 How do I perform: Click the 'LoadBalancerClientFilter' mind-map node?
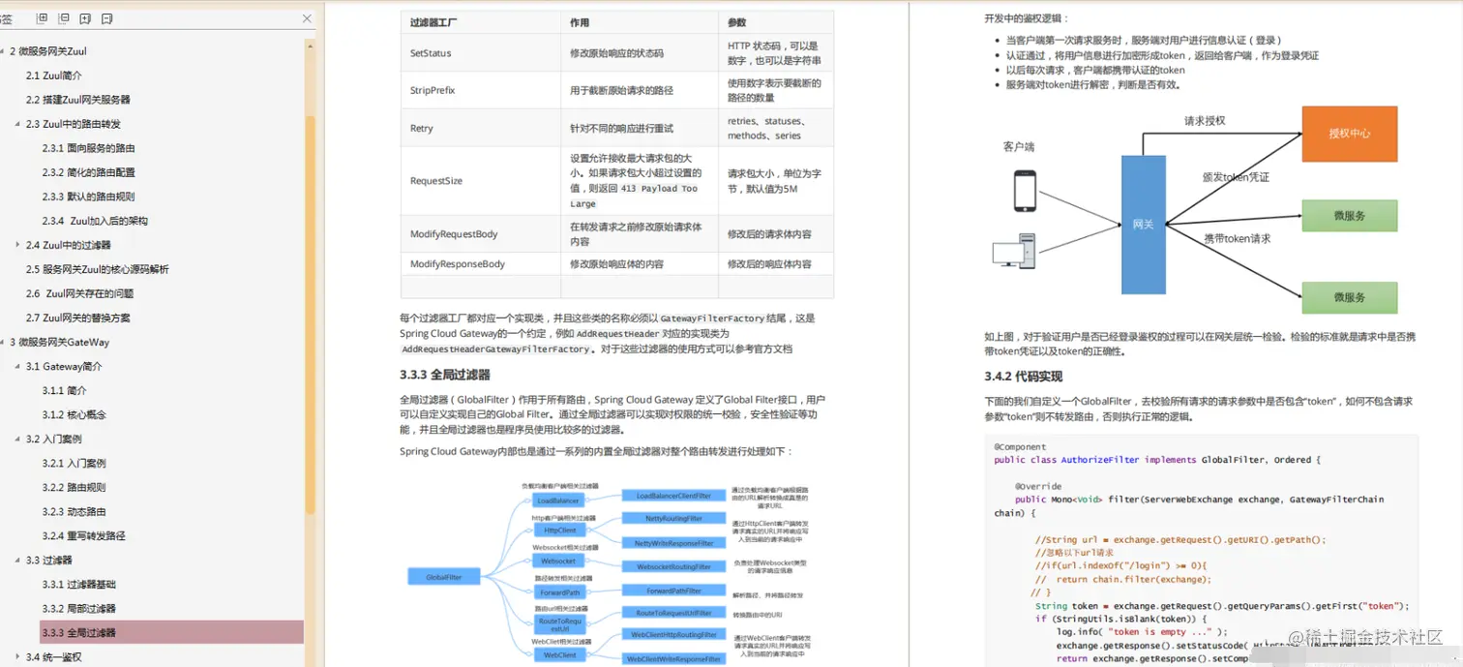[673, 496]
